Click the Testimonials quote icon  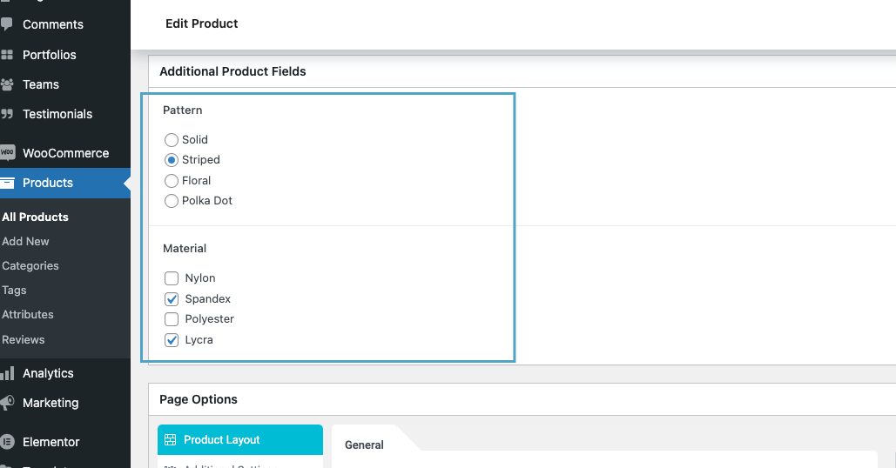point(8,114)
